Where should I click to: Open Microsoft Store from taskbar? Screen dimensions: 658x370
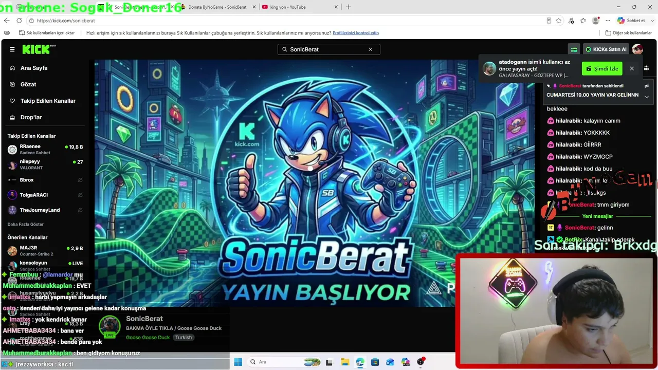tap(375, 362)
